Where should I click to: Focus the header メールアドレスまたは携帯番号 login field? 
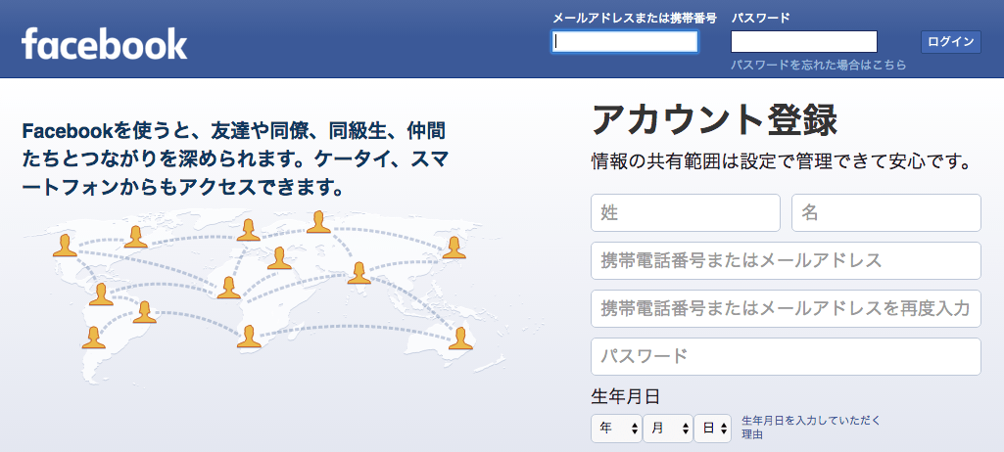click(625, 41)
